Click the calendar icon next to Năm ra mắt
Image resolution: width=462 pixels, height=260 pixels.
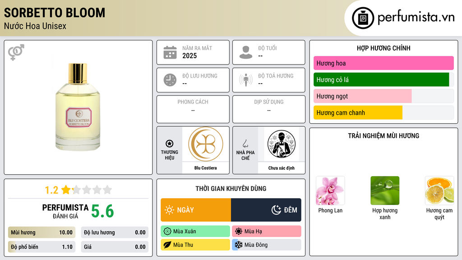[170, 52]
